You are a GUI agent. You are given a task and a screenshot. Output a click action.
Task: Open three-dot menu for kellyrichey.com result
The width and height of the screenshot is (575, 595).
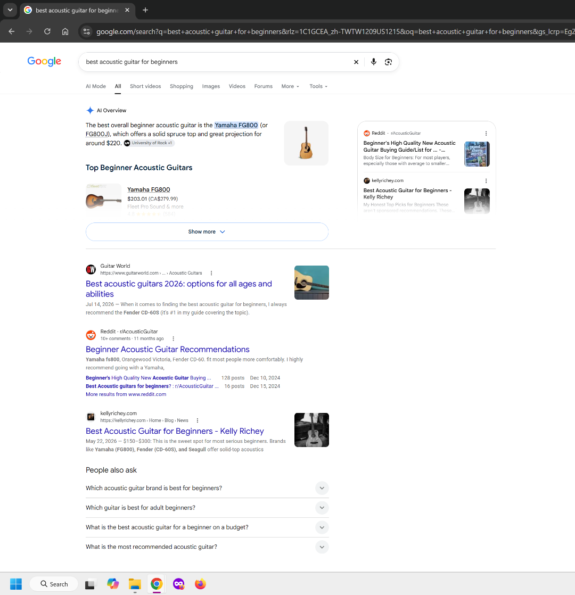(x=198, y=420)
